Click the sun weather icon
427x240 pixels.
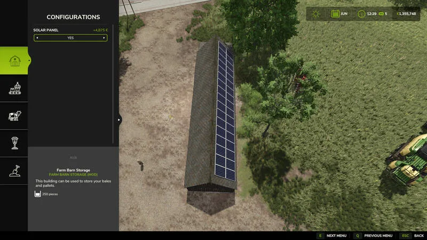pyautogui.click(x=316, y=14)
